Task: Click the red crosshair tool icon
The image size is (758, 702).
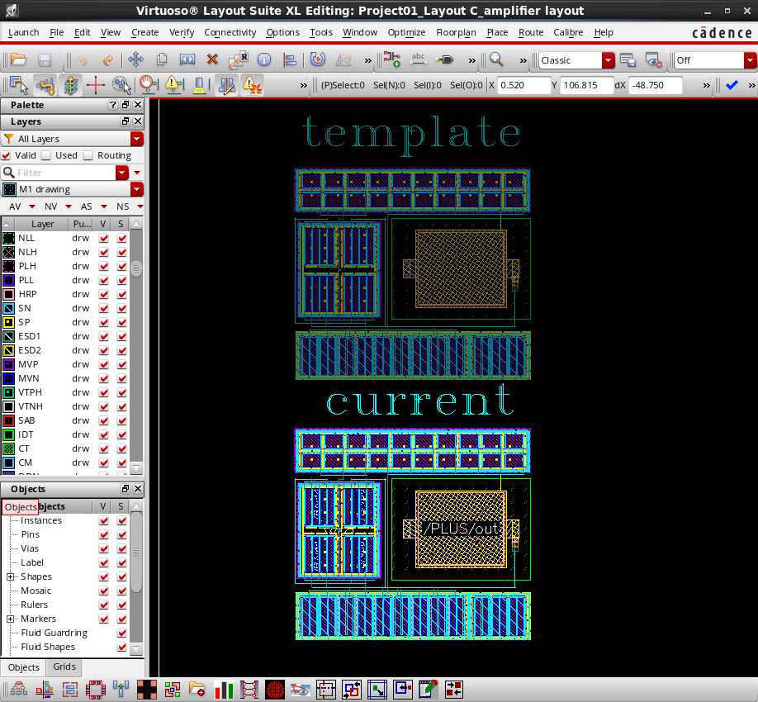Action: click(96, 85)
